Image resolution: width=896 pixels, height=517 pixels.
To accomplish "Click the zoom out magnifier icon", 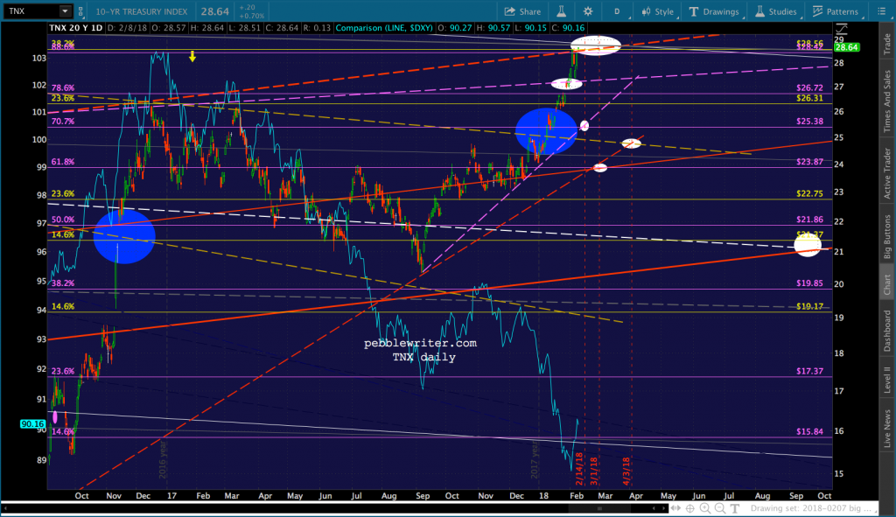I will [x=720, y=508].
